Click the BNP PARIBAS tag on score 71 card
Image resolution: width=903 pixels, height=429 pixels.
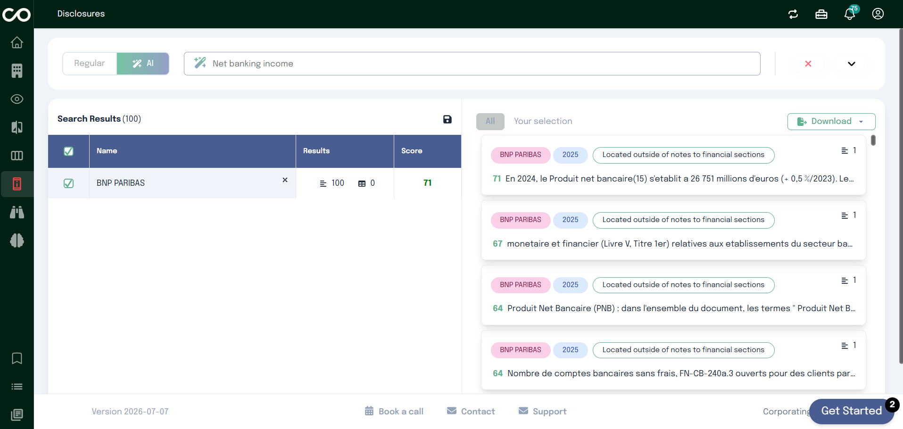(521, 155)
